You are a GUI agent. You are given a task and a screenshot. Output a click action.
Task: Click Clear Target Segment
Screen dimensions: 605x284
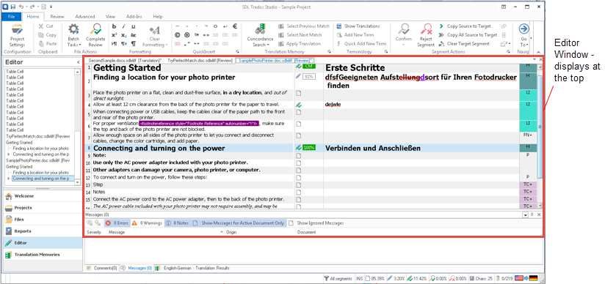coord(465,44)
